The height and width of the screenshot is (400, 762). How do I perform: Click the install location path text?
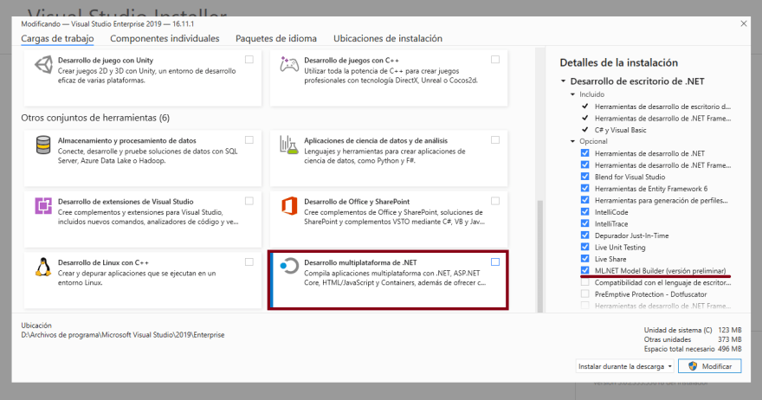coord(123,335)
